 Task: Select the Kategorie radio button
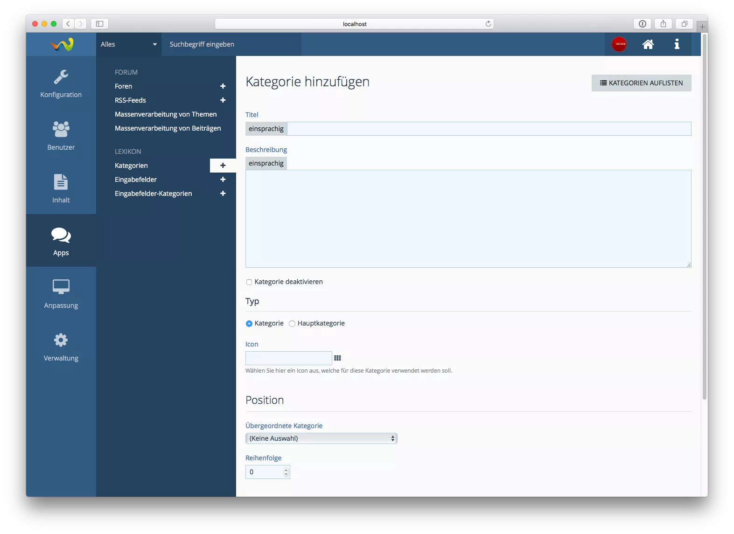pyautogui.click(x=249, y=324)
